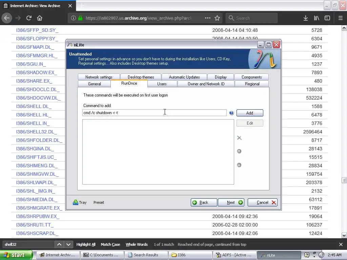Screen dimensions: 347x260
Task: Switch to the Search Results taskbar window
Action: pos(146,255)
